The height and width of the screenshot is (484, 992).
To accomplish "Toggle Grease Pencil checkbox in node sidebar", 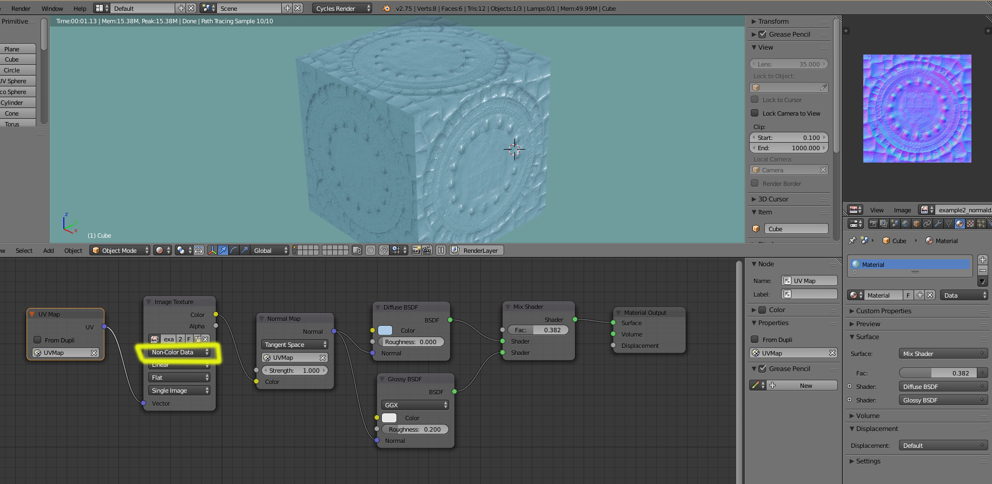I will tap(762, 368).
